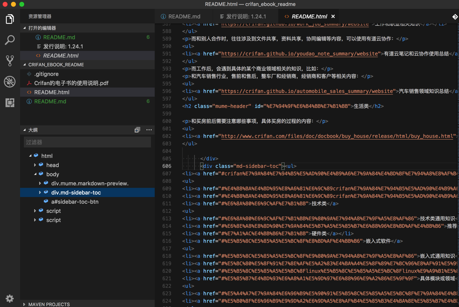This screenshot has width=459, height=307.
Task: Click the outline filter input field
Action: [x=87, y=142]
